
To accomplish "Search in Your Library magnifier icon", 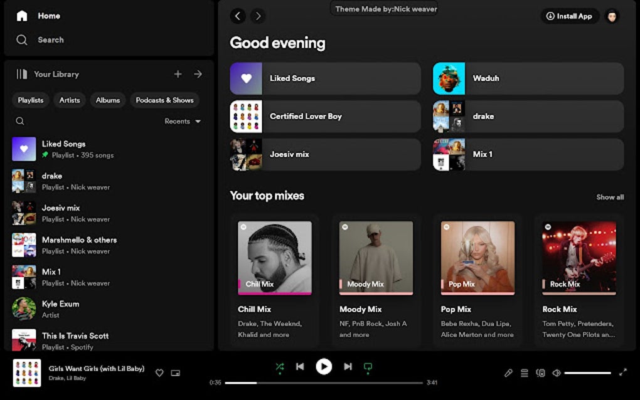I will (x=20, y=121).
